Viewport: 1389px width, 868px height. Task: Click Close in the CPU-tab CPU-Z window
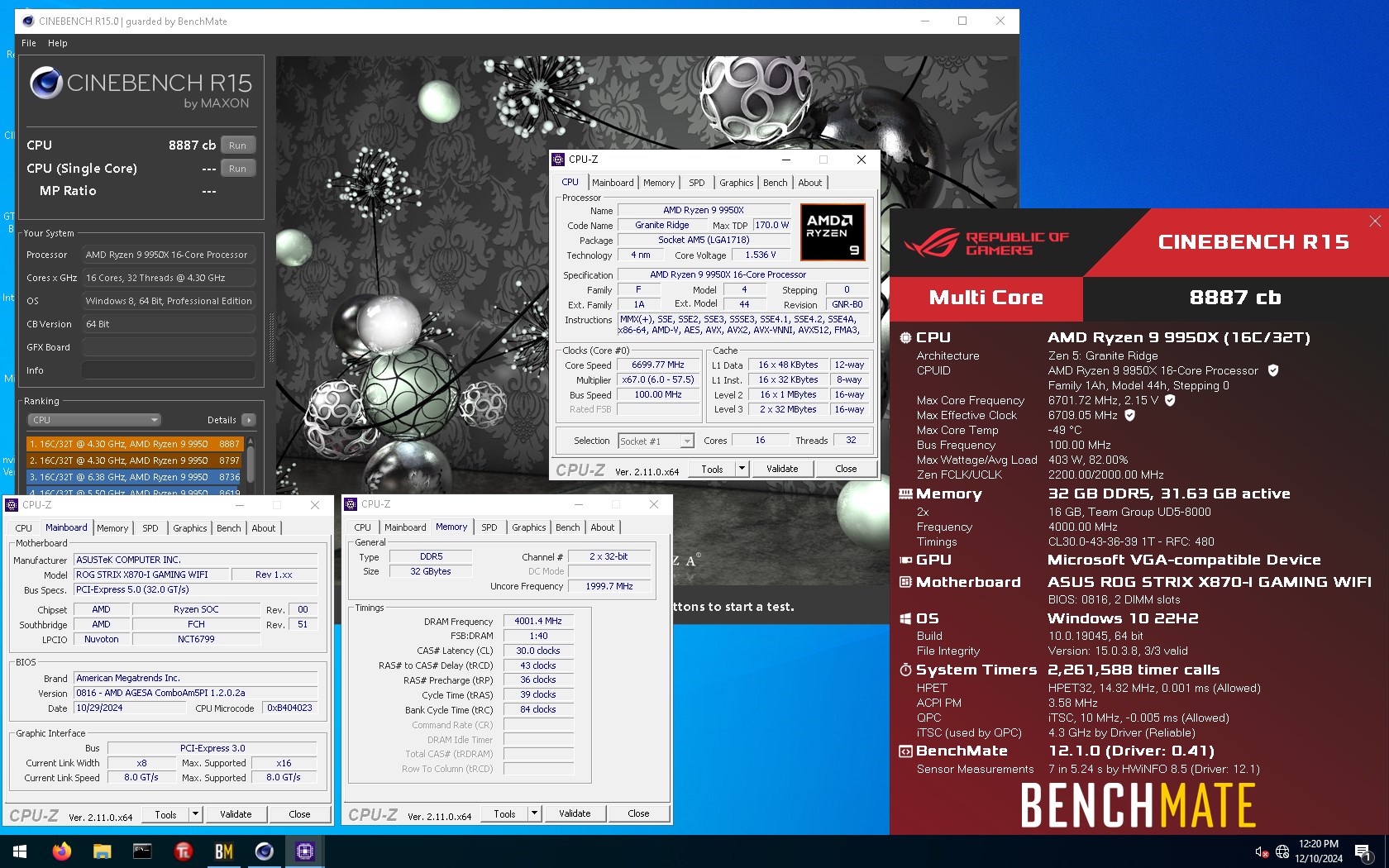pos(846,469)
